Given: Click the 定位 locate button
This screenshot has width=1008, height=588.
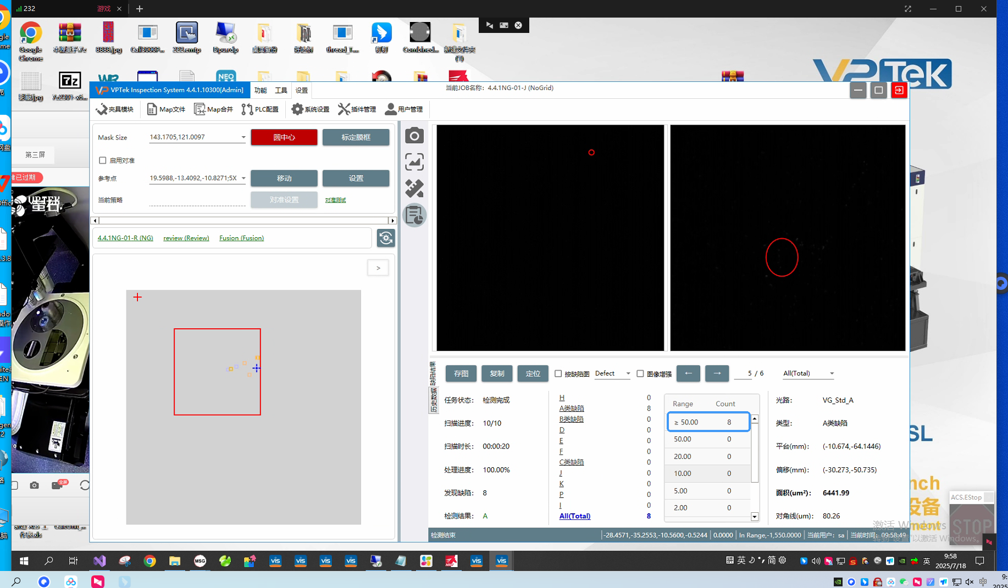Looking at the screenshot, I should click(533, 373).
